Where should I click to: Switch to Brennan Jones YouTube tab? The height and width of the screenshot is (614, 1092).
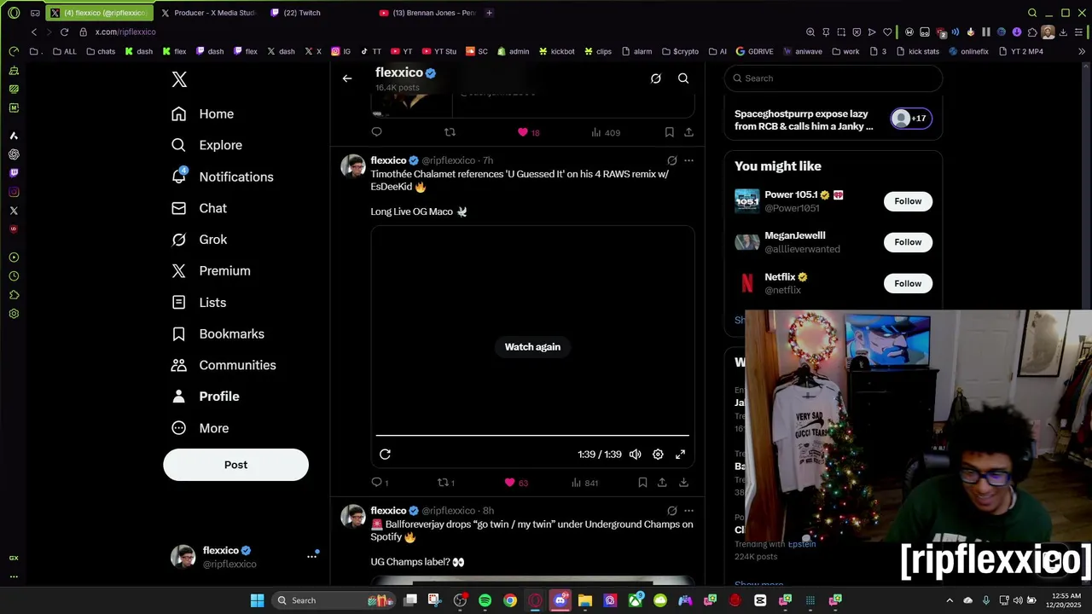pyautogui.click(x=427, y=13)
